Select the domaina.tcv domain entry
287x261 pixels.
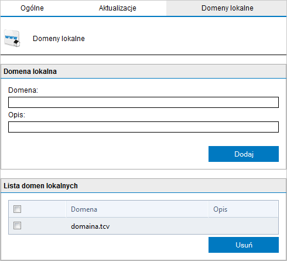click(90, 226)
